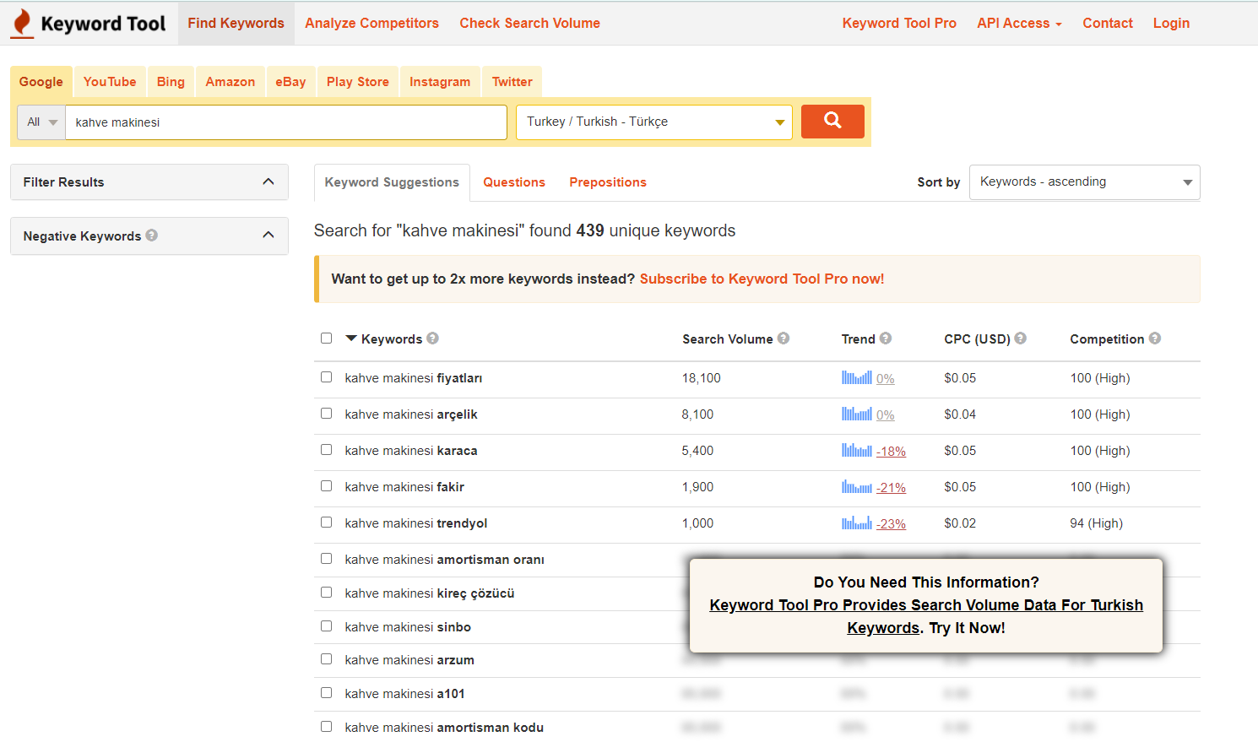The image size is (1258, 742).
Task: Open help icon beside Search Volume header
Action: tap(784, 338)
